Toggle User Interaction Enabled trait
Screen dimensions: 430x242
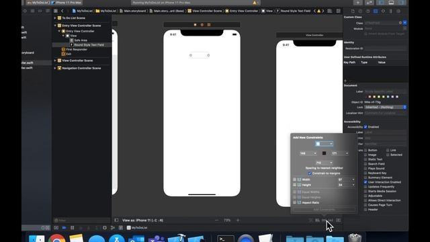pos(365,182)
